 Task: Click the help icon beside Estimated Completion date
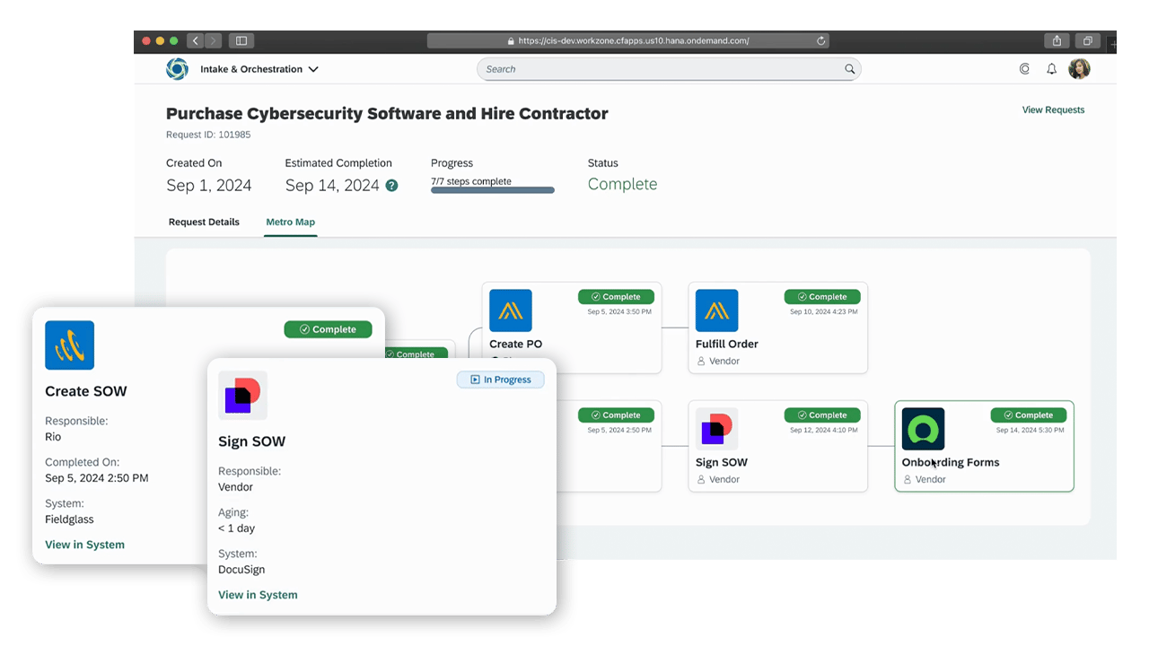pos(391,186)
